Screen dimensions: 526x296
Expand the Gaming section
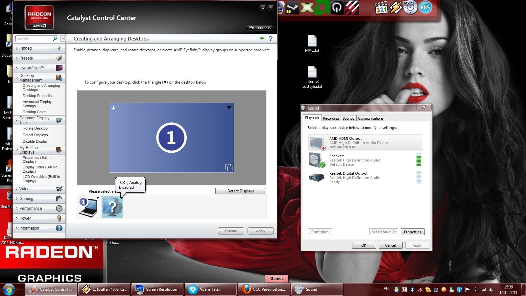tap(17, 199)
